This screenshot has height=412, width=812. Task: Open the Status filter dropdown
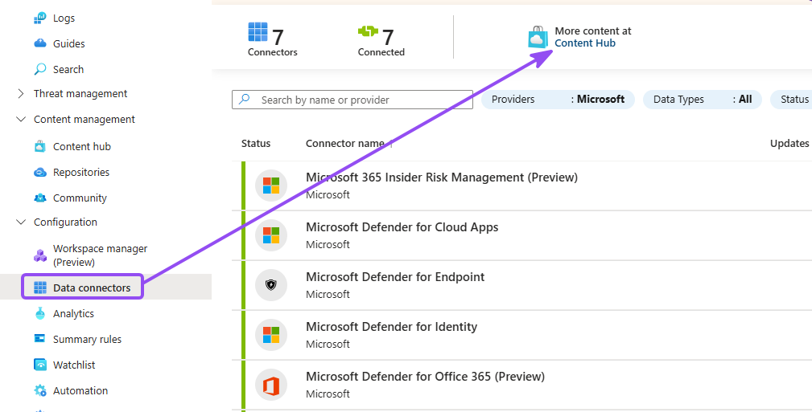[791, 100]
